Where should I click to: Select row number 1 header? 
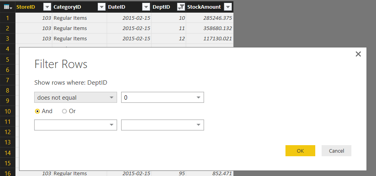point(8,18)
